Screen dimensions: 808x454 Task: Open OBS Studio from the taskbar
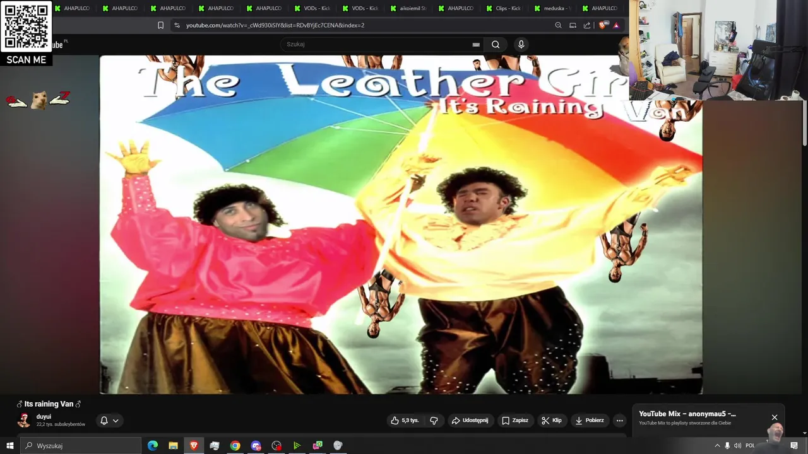[276, 446]
